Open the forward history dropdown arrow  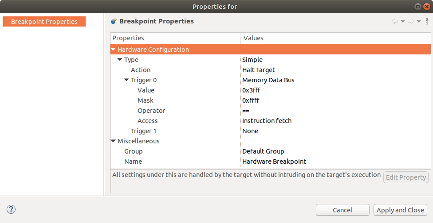pos(419,21)
